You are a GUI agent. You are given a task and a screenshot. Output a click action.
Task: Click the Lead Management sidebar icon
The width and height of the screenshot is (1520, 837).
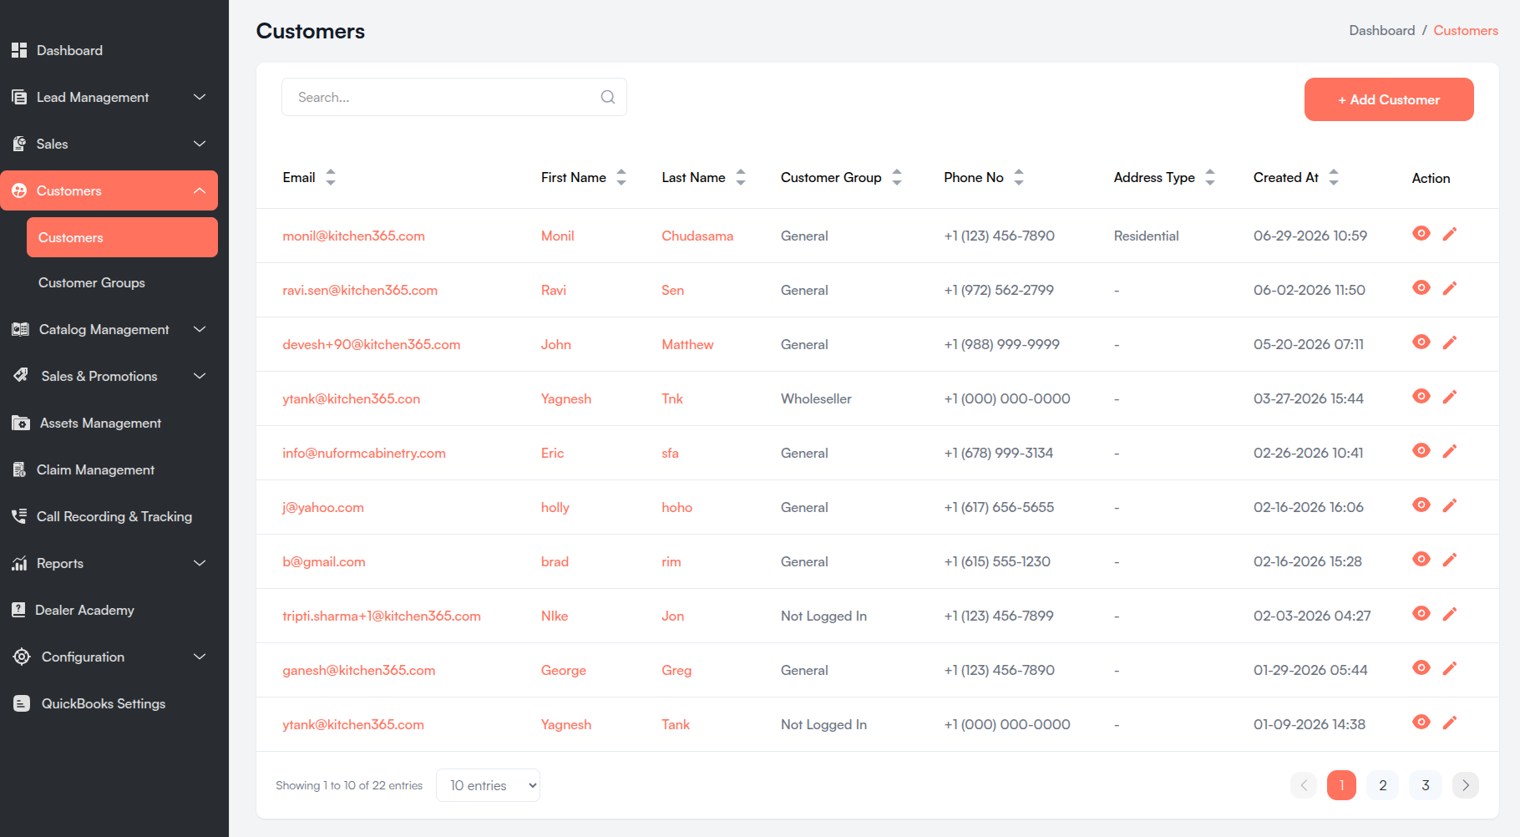tap(19, 97)
